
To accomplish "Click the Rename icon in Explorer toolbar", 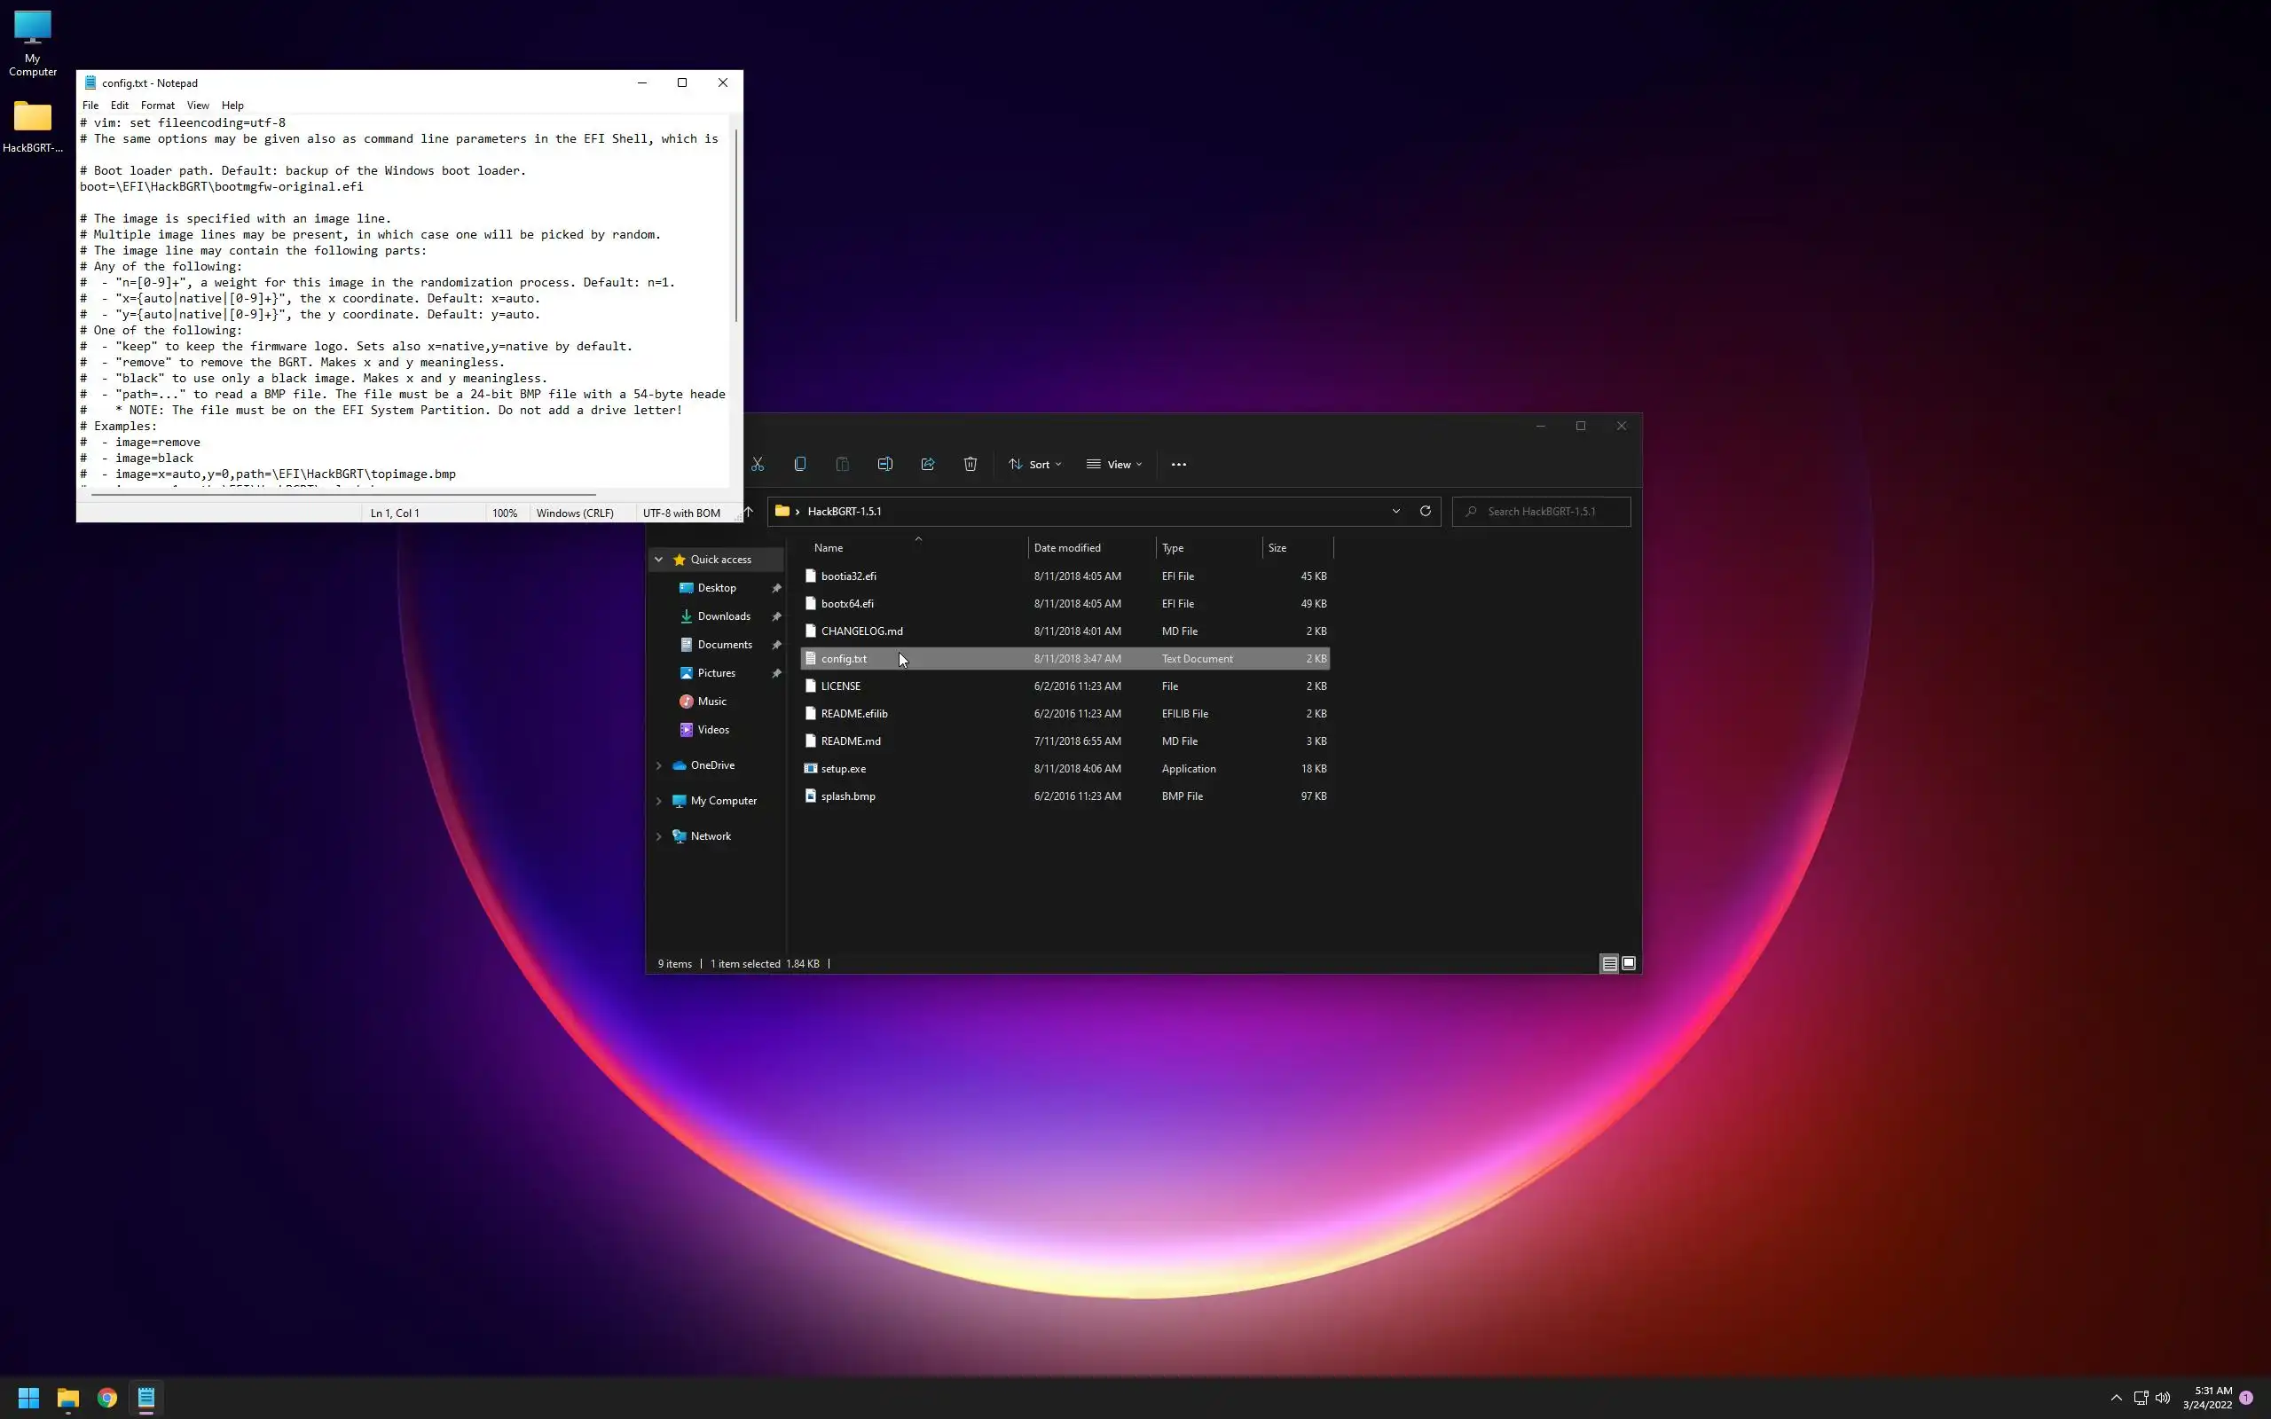I will coord(885,465).
